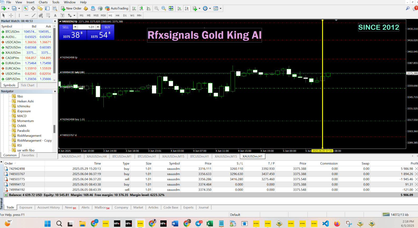Click the New Order button

coord(71,8)
